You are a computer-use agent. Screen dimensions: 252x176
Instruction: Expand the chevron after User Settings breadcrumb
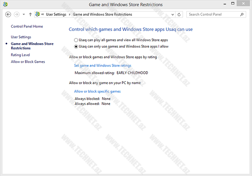(70, 14)
